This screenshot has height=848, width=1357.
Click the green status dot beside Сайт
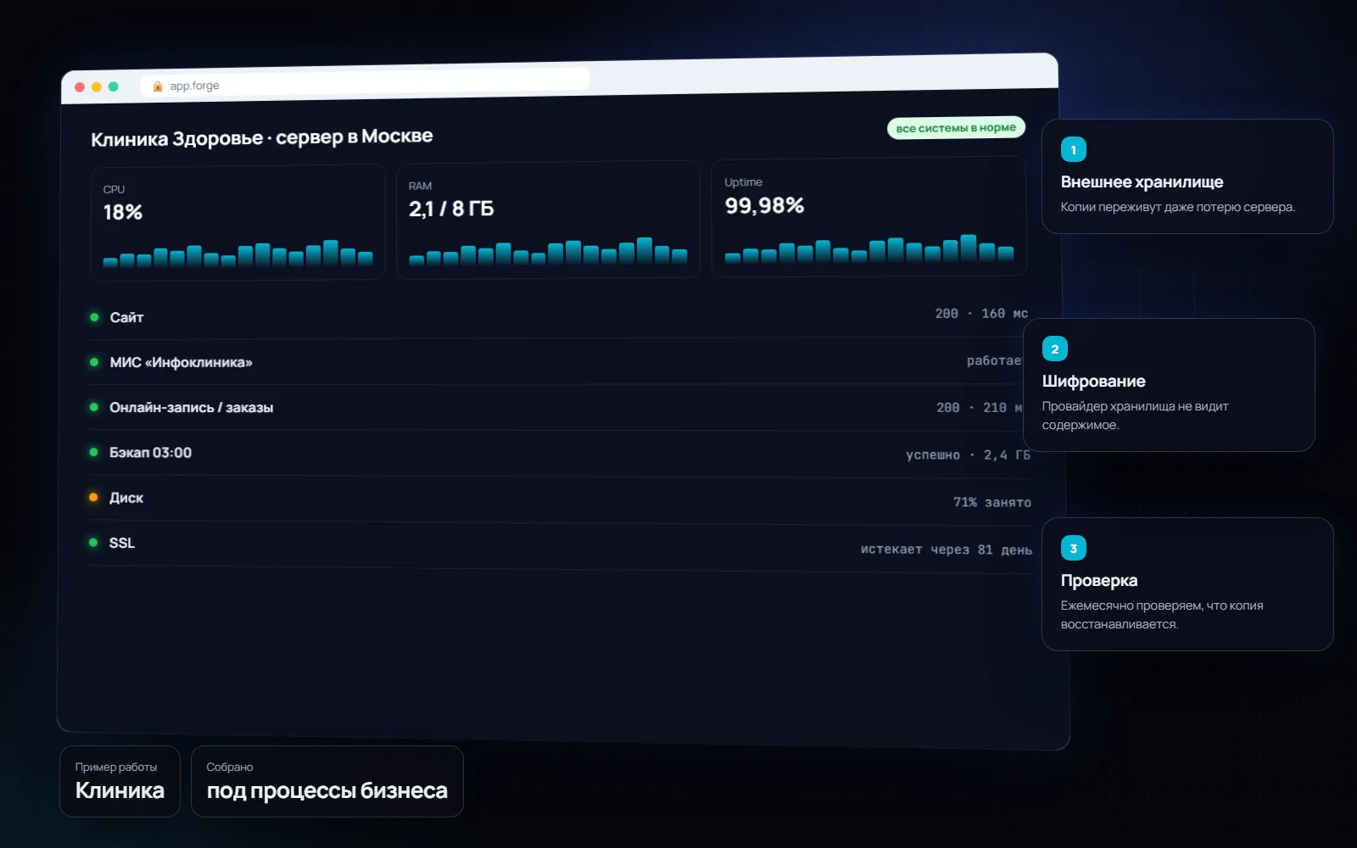pos(94,317)
